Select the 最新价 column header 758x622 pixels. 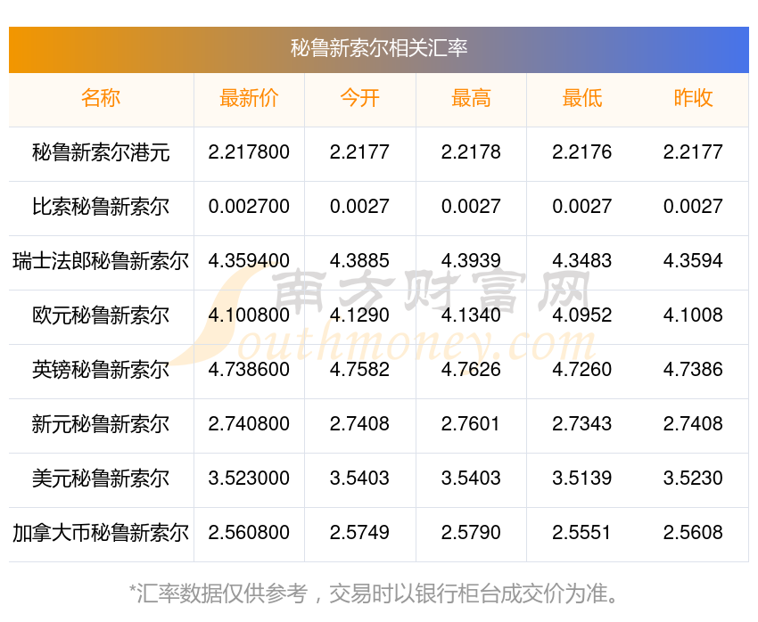click(249, 98)
